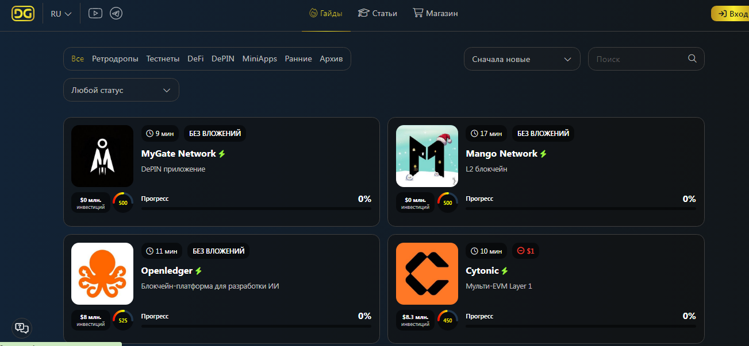Select the DeFi filter

pyautogui.click(x=195, y=59)
